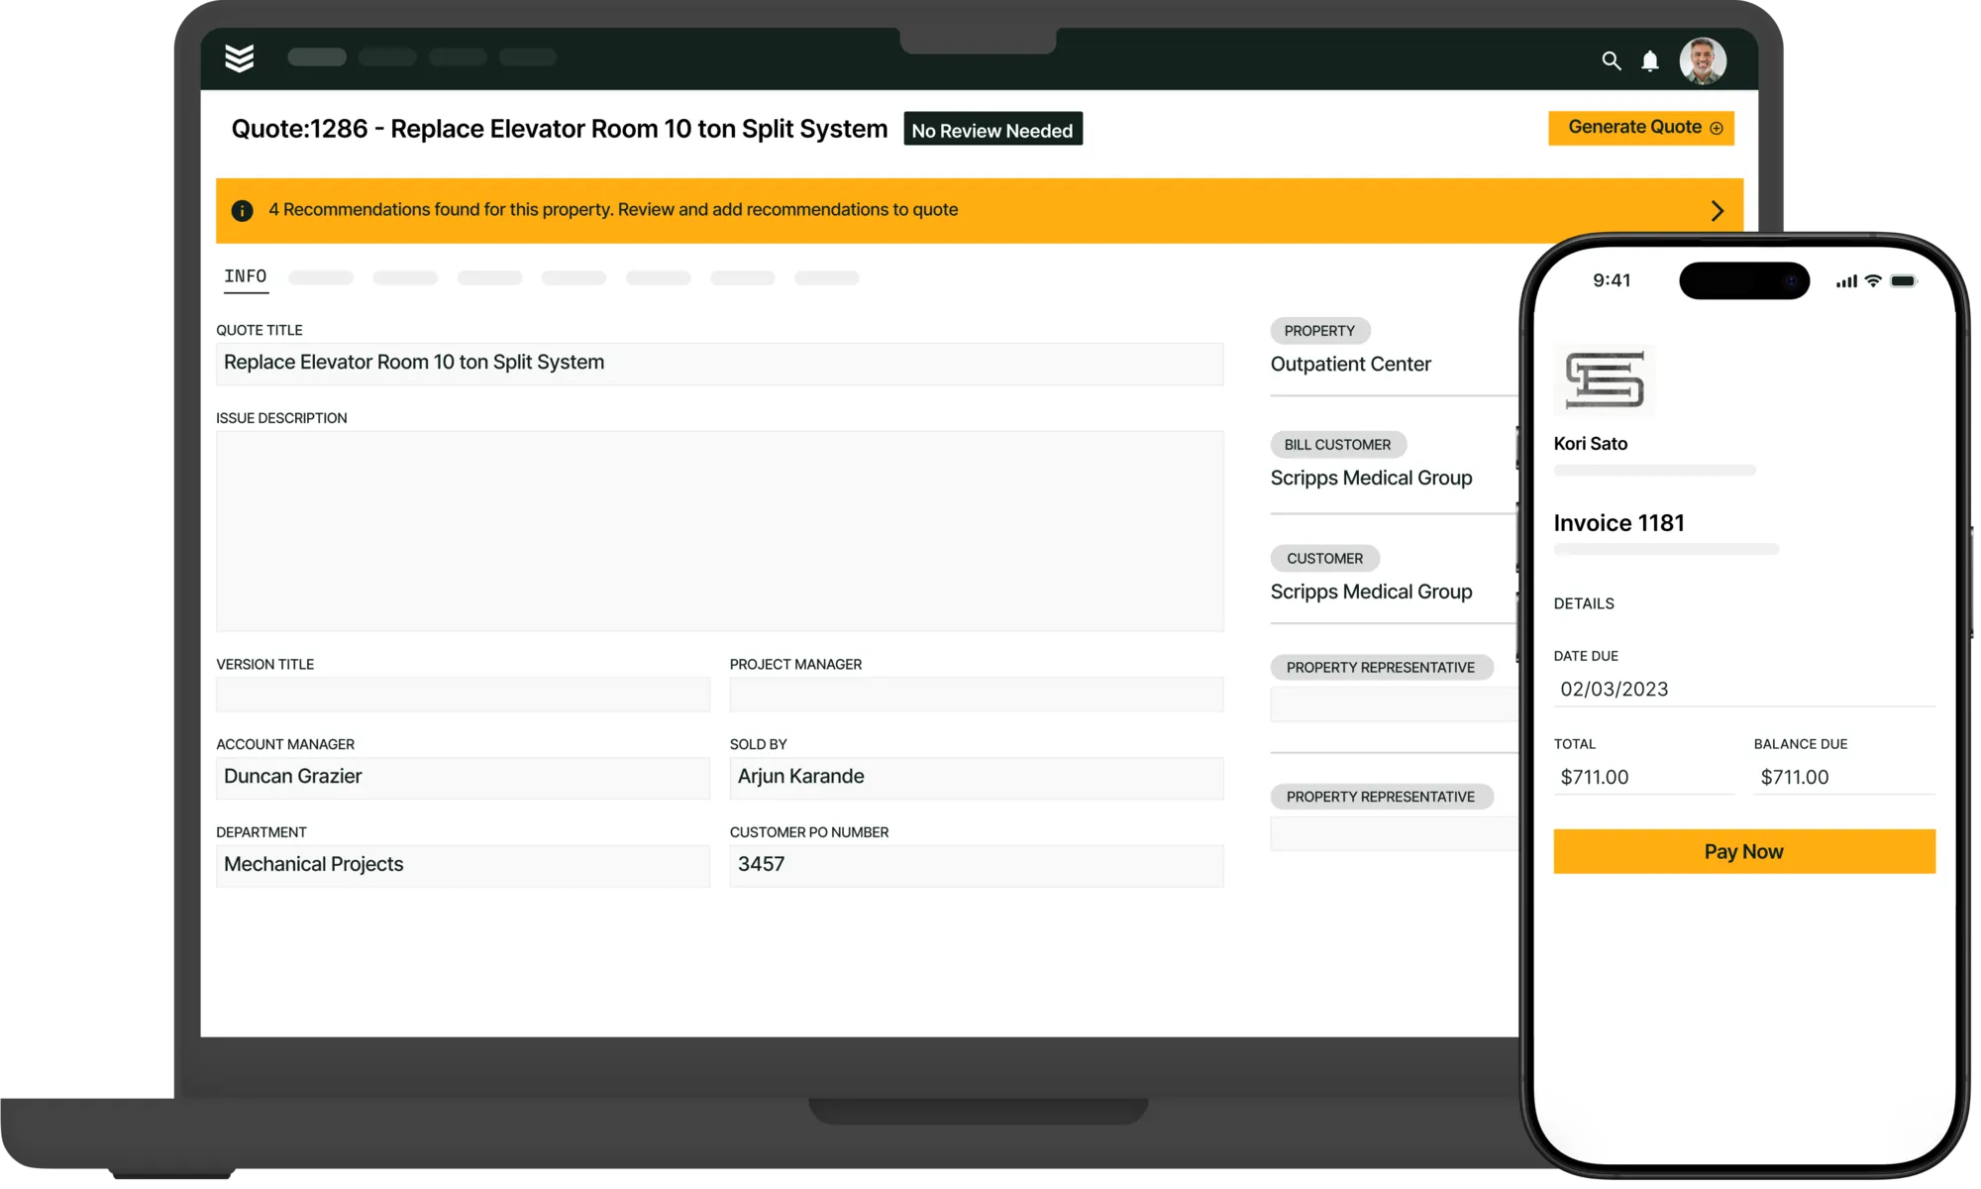Click the Generate Quote button
This screenshot has width=1981, height=1189.
click(x=1634, y=128)
